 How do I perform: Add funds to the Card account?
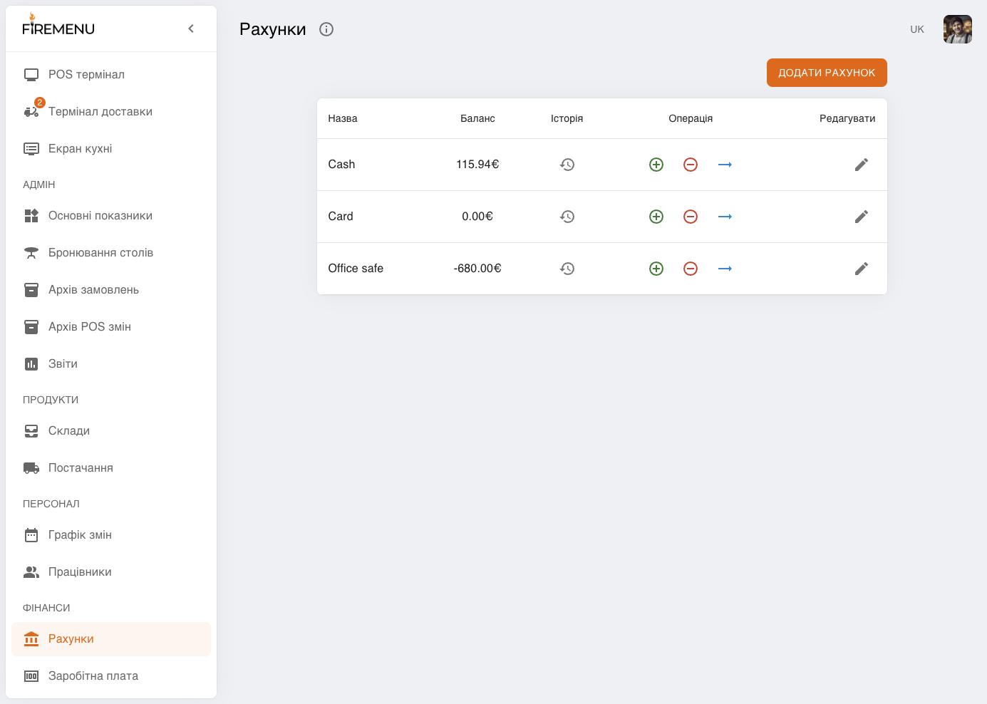656,217
